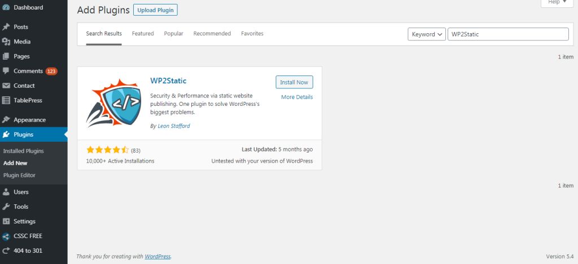Open the Tools menu label
The width and height of the screenshot is (578, 264).
21,207
